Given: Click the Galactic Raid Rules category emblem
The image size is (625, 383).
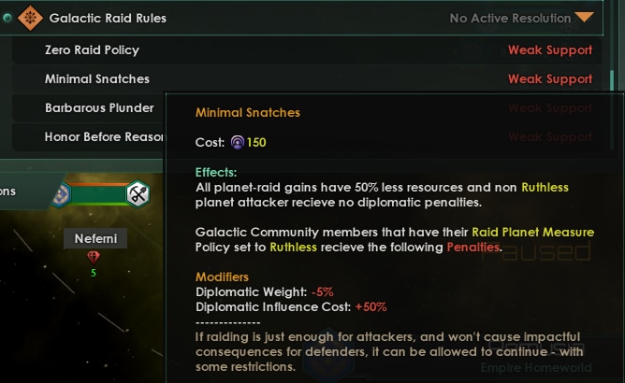Looking at the screenshot, I should 30,18.
